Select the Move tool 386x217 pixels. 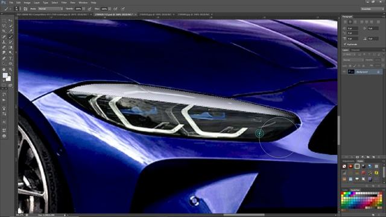pos(10,20)
